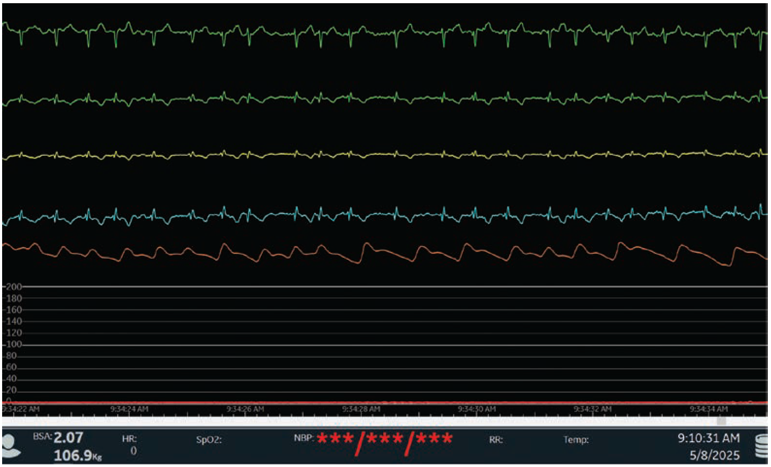Click the BSA value 2.07

pyautogui.click(x=68, y=438)
